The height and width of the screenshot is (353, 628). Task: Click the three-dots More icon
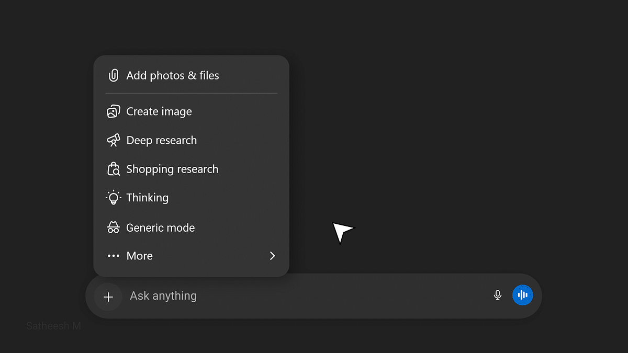(x=114, y=256)
